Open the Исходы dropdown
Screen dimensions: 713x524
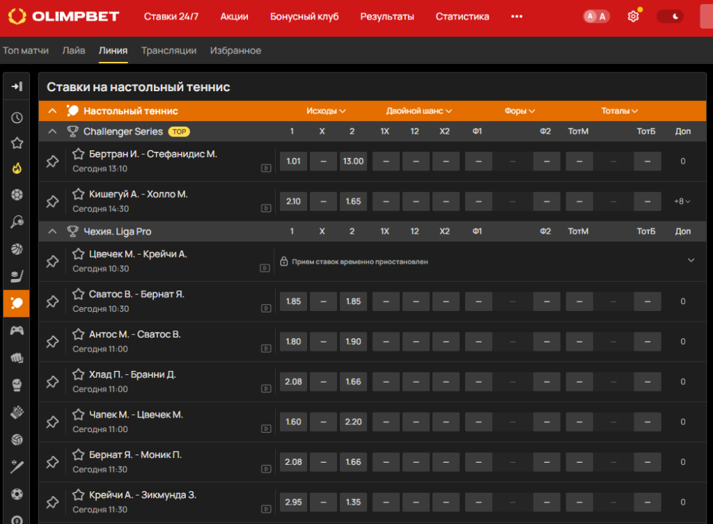click(x=326, y=111)
